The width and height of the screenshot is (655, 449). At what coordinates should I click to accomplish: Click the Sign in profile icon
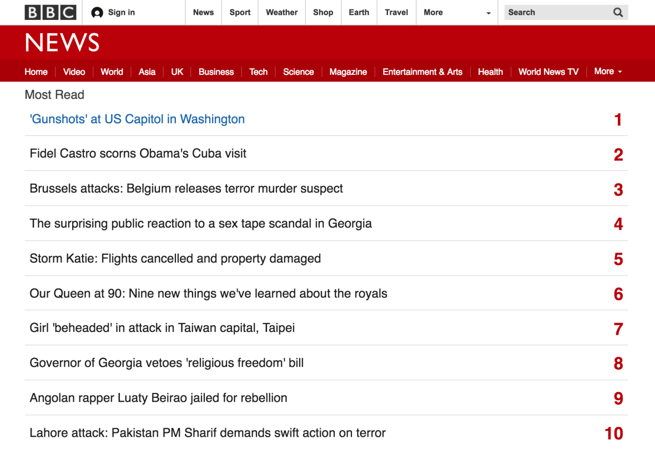click(x=97, y=13)
